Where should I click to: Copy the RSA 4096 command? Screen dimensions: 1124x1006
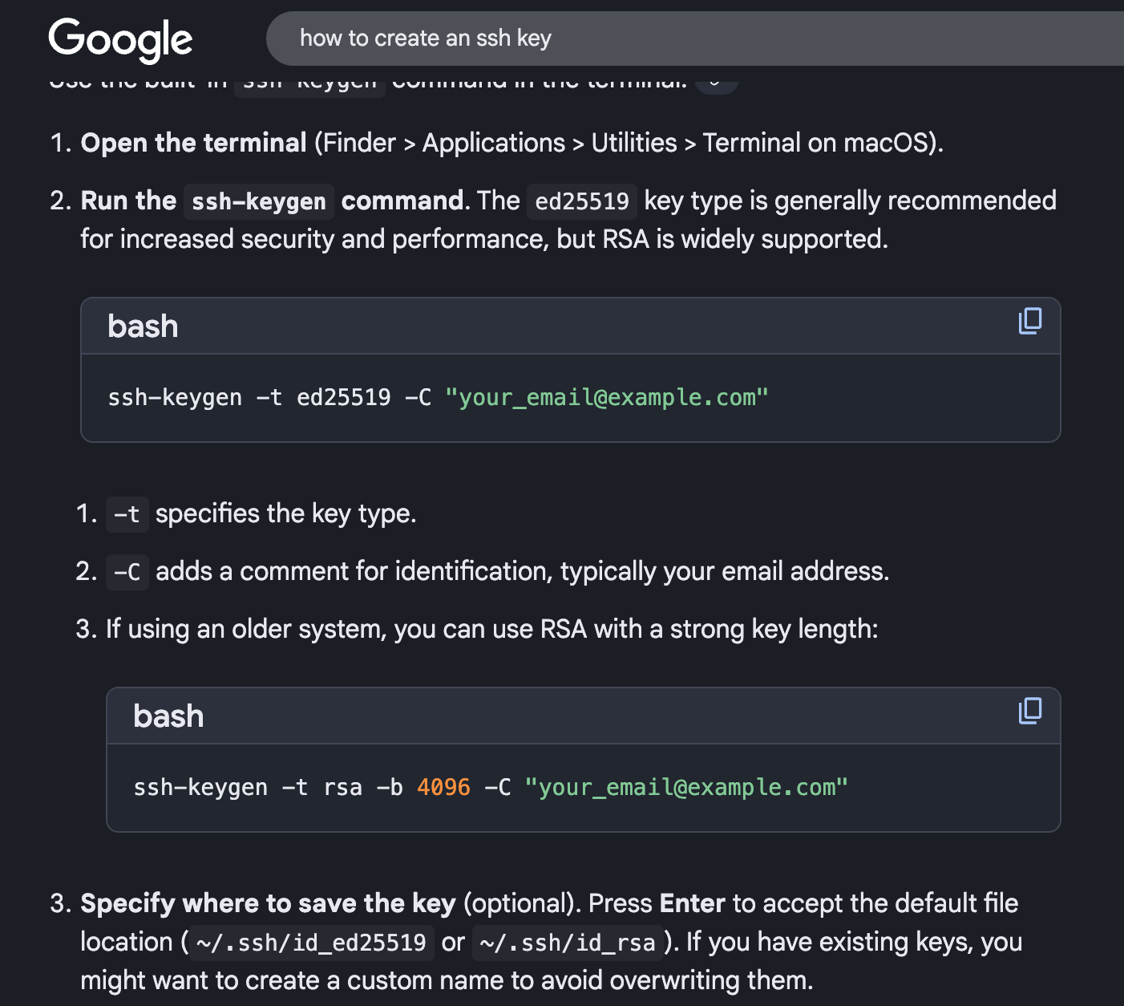[x=1029, y=711]
